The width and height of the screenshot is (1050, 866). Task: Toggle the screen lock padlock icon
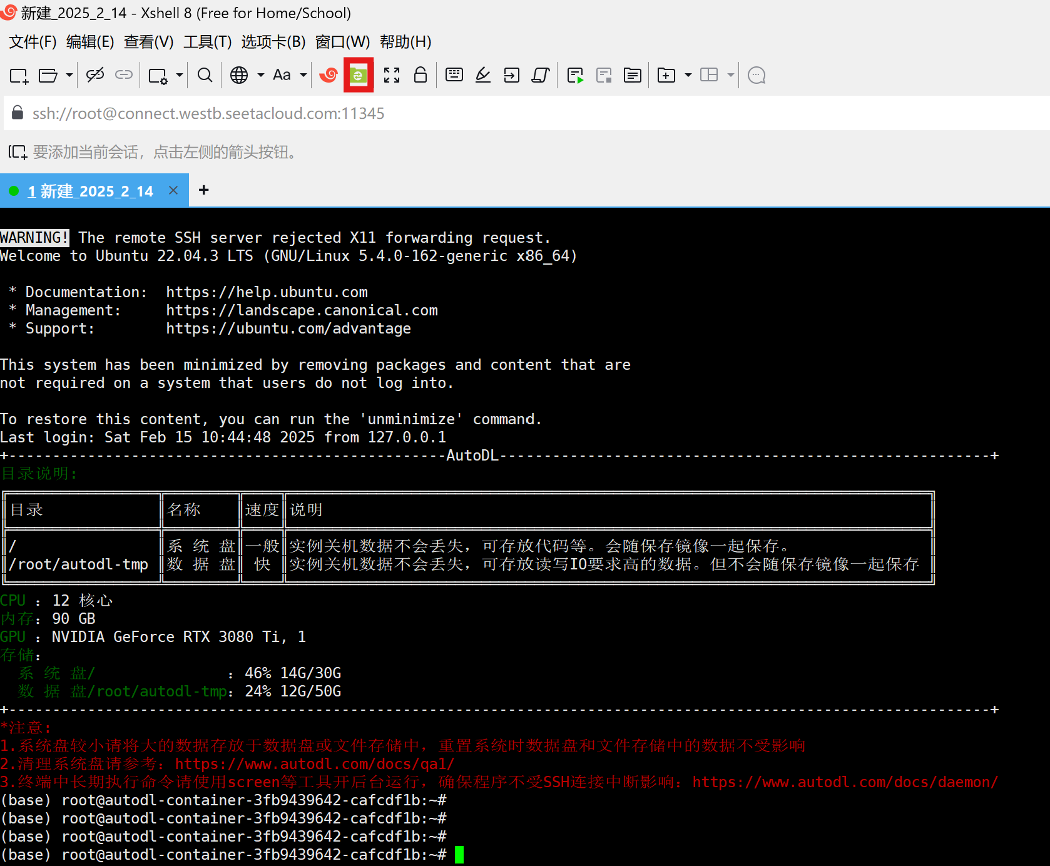coord(421,76)
